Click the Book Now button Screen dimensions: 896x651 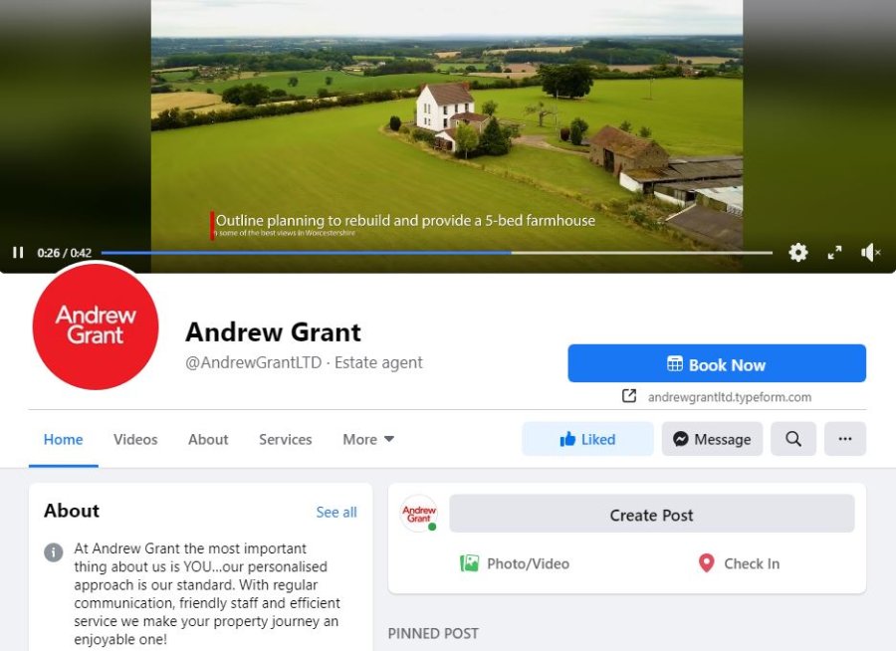point(717,363)
